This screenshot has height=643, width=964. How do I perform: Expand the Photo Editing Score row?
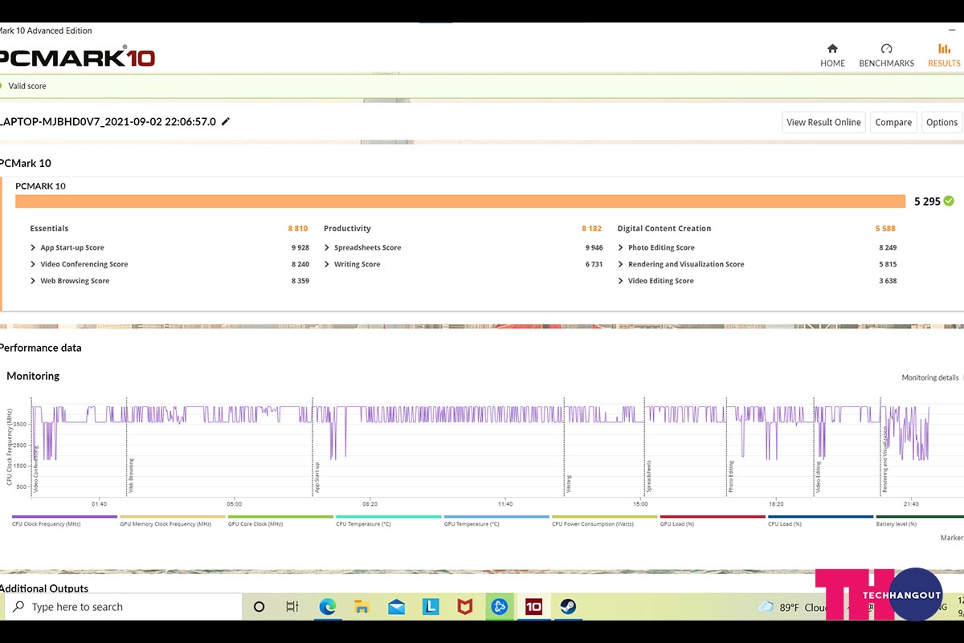[x=621, y=248]
